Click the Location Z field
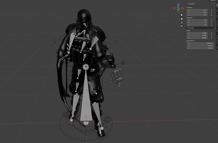Viewport: 218px width, 143px height. (x=197, y=15)
